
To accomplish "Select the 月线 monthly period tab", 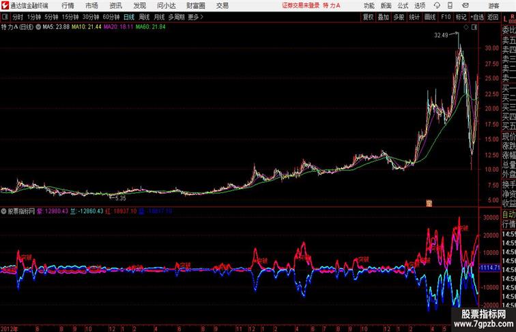I will (159, 17).
